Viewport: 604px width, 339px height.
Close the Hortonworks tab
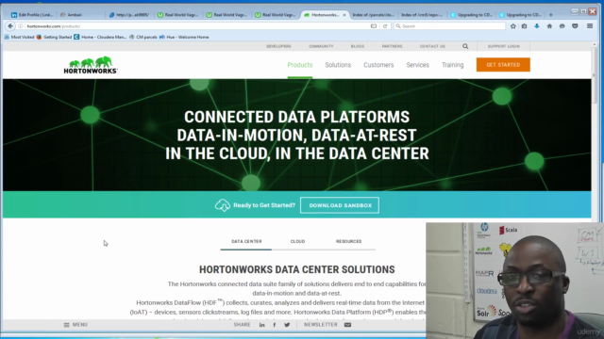coord(344,15)
